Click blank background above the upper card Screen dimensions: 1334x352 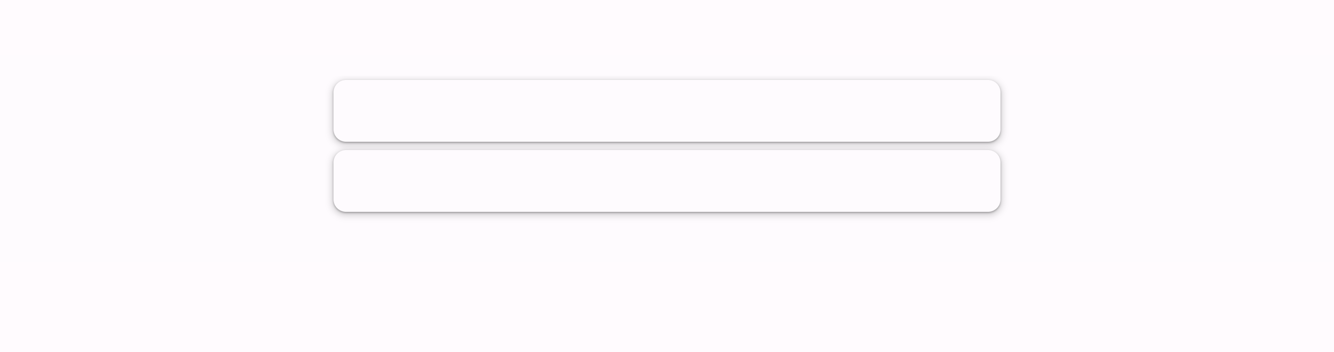tap(666, 39)
